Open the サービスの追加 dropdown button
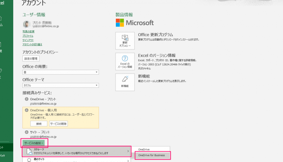The image size is (283, 162). pyautogui.click(x=34, y=143)
